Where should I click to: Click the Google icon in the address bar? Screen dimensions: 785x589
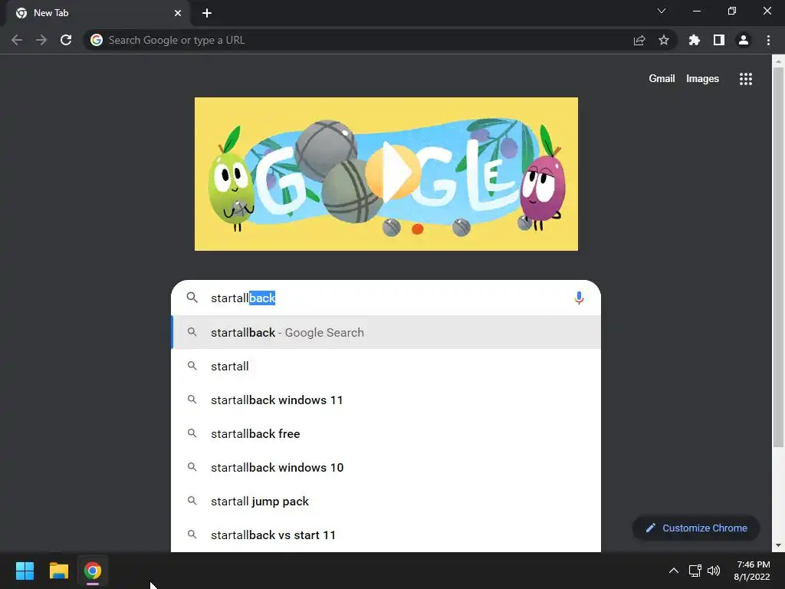click(x=97, y=40)
